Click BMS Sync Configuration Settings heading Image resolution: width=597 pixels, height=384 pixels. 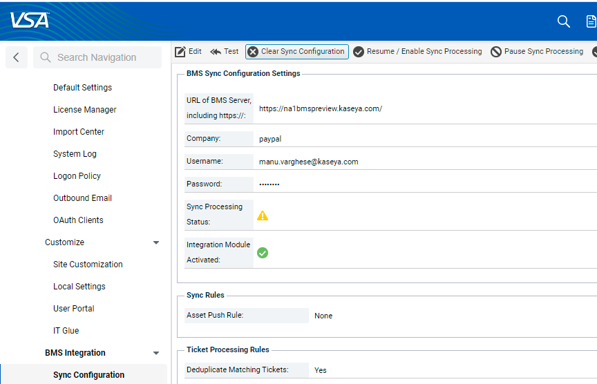243,73
